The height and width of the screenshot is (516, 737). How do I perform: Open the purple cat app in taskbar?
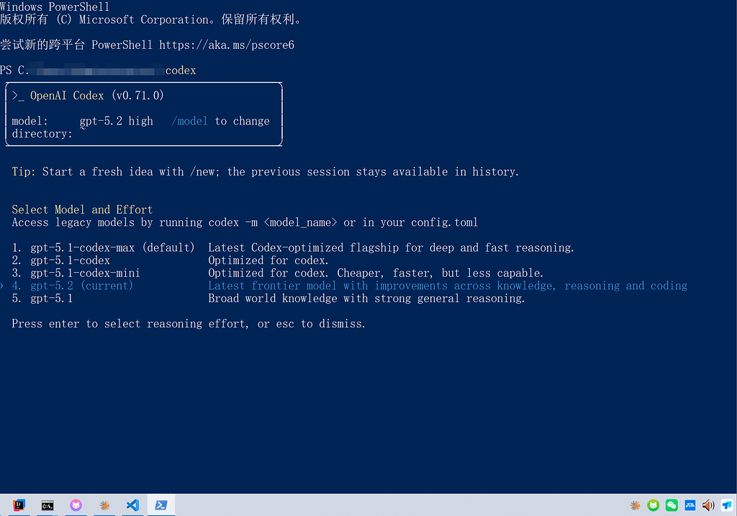pos(76,505)
